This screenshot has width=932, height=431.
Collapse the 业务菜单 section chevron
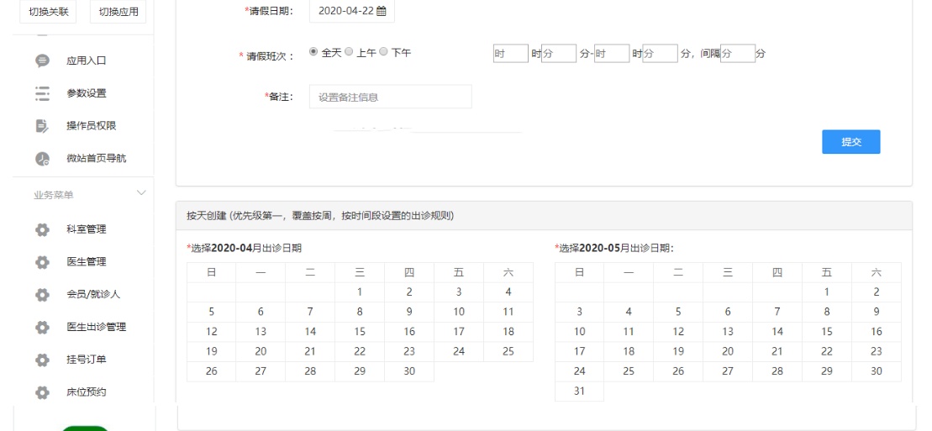[x=140, y=194]
